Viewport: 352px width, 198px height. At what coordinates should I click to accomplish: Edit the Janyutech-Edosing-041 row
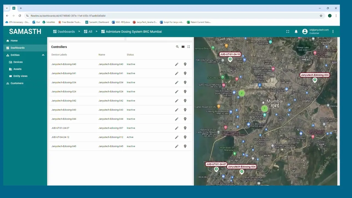tap(177, 73)
